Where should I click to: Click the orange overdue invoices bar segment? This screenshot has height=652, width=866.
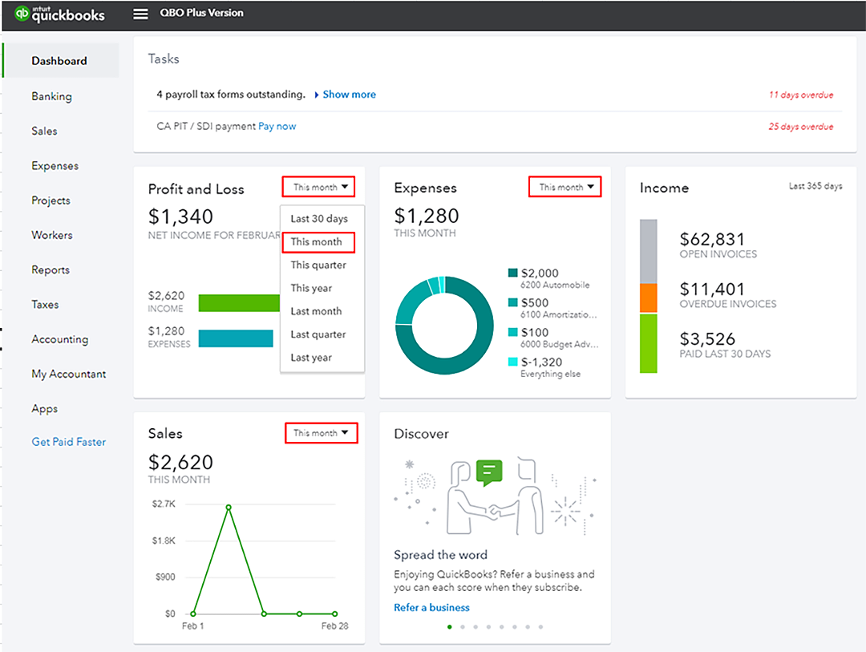[648, 298]
